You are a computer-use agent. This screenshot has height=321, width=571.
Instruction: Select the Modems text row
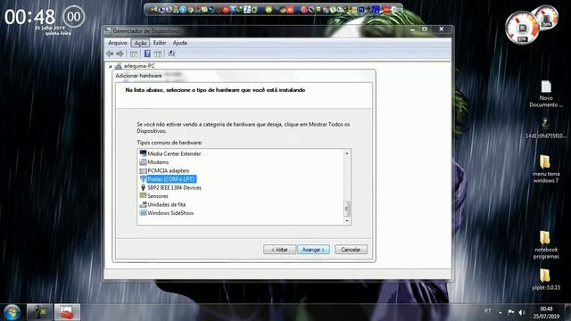point(158,162)
